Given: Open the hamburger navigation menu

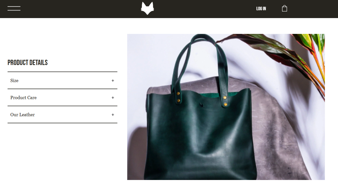Looking at the screenshot, I should tap(14, 9).
